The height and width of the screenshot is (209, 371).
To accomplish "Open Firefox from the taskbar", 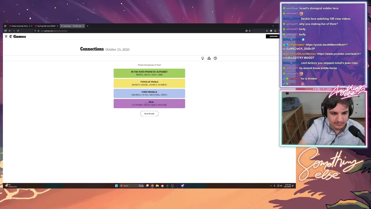I will point(152,186).
